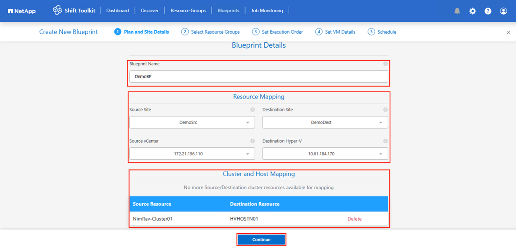Open the Destination Site dropdown
This screenshot has height=249, width=518.
[325, 122]
